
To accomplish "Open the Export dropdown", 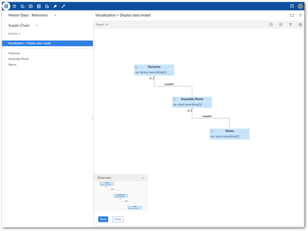I will pyautogui.click(x=102, y=25).
